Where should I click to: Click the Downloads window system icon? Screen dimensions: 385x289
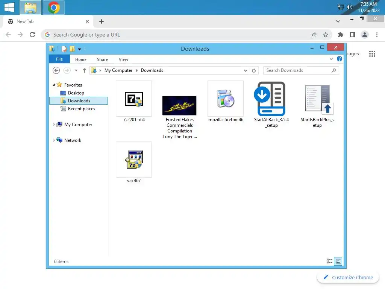point(52,49)
